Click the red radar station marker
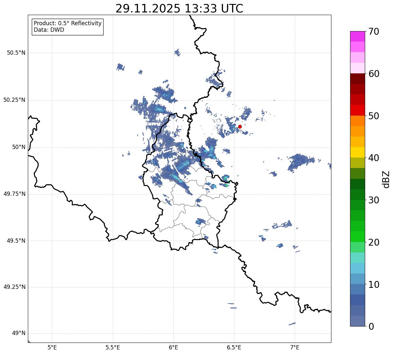This screenshot has height=354, width=394. pyautogui.click(x=240, y=126)
